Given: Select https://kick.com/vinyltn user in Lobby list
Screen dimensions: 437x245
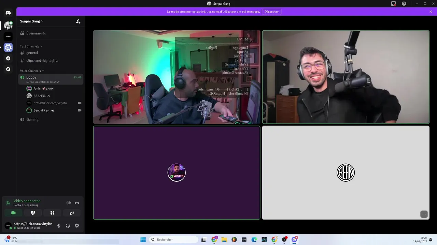Looking at the screenshot, I should pyautogui.click(x=54, y=103).
